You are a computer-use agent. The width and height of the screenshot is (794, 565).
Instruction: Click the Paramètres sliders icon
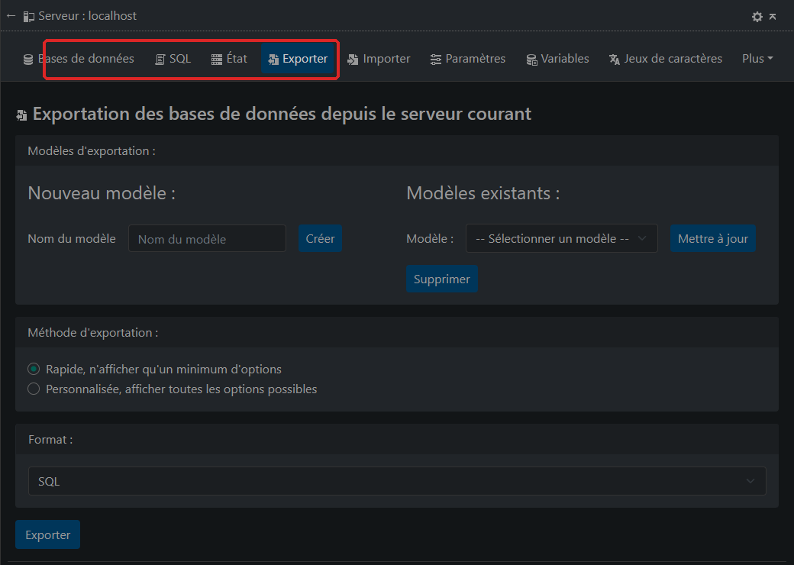(435, 60)
